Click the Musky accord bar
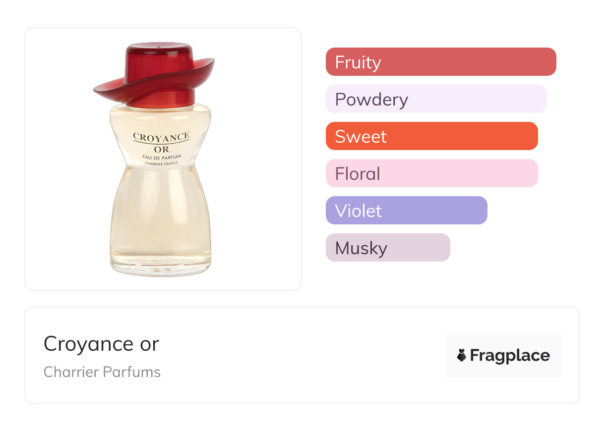Screen dimensions: 604x428 387,248
